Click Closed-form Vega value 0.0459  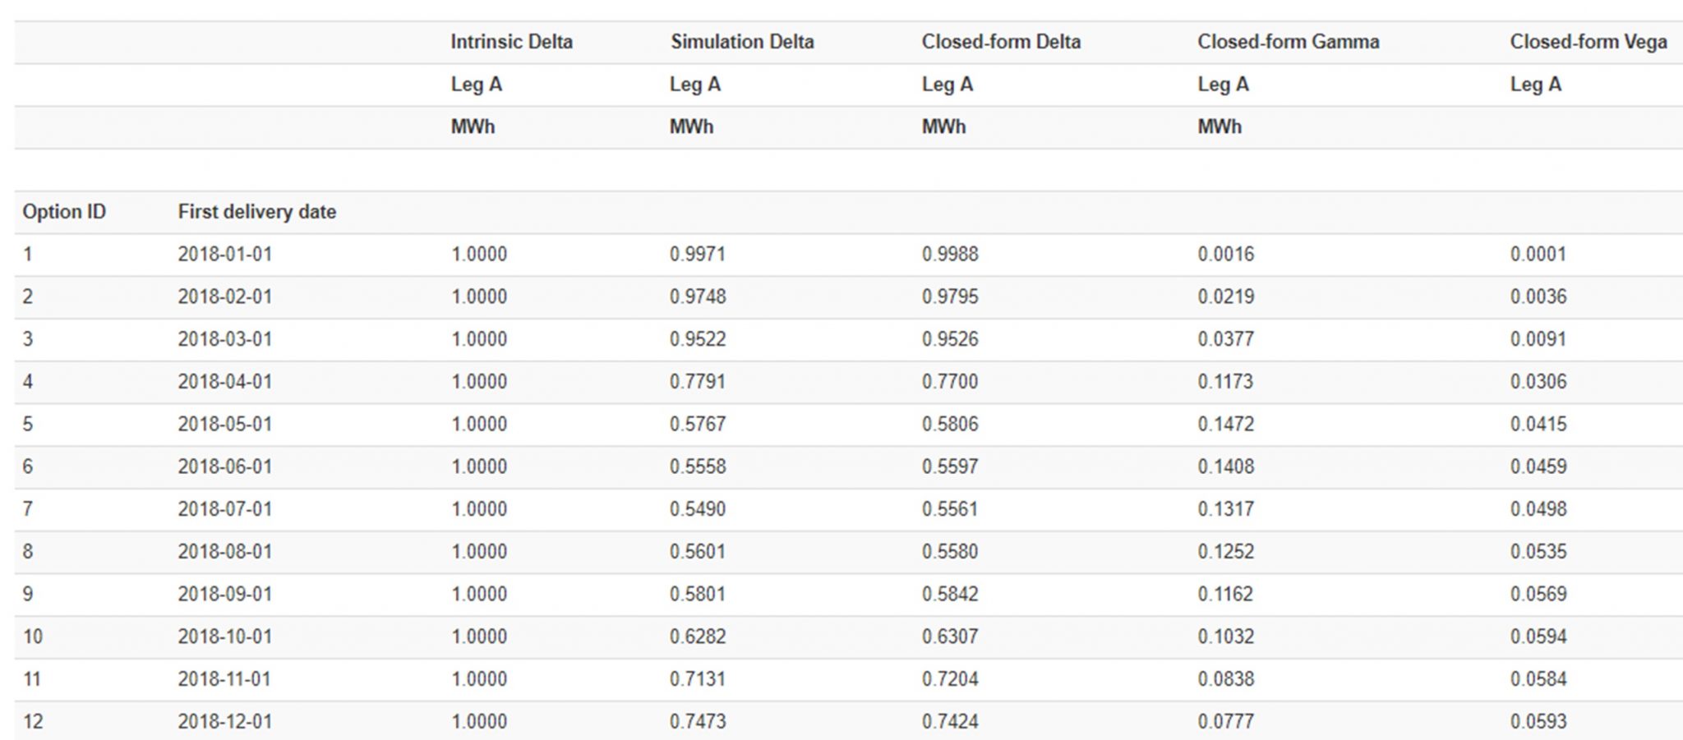click(1538, 467)
